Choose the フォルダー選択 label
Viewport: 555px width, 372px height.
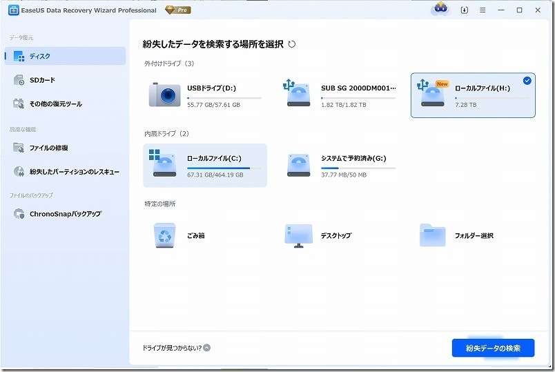pyautogui.click(x=474, y=236)
